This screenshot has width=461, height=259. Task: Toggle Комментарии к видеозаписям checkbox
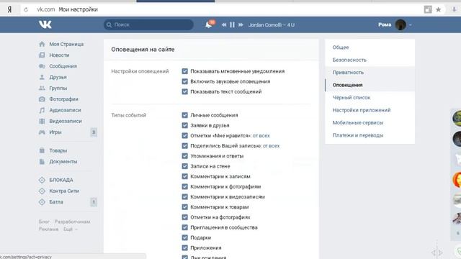pyautogui.click(x=184, y=196)
